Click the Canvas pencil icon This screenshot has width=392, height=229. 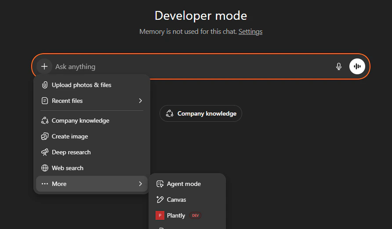pos(160,200)
